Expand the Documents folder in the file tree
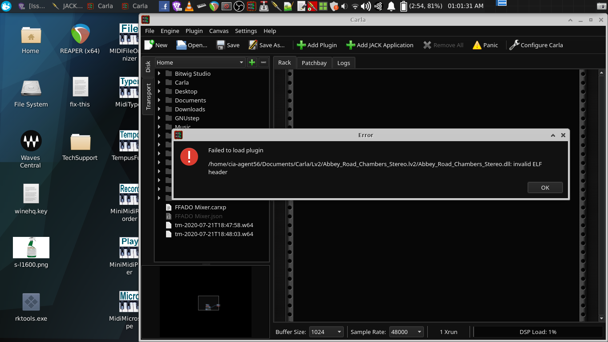Image resolution: width=608 pixels, height=342 pixels. (x=159, y=100)
